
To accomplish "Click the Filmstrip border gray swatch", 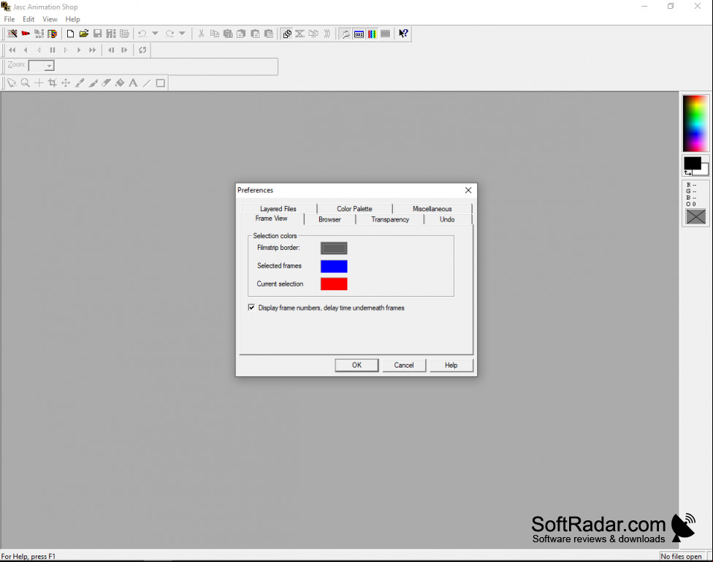I will click(334, 248).
